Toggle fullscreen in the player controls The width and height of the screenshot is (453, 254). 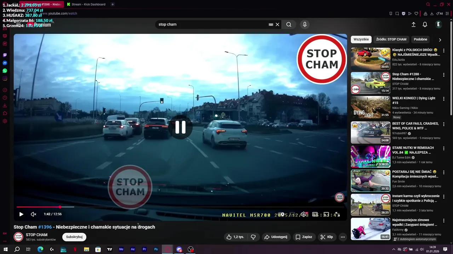(x=337, y=214)
